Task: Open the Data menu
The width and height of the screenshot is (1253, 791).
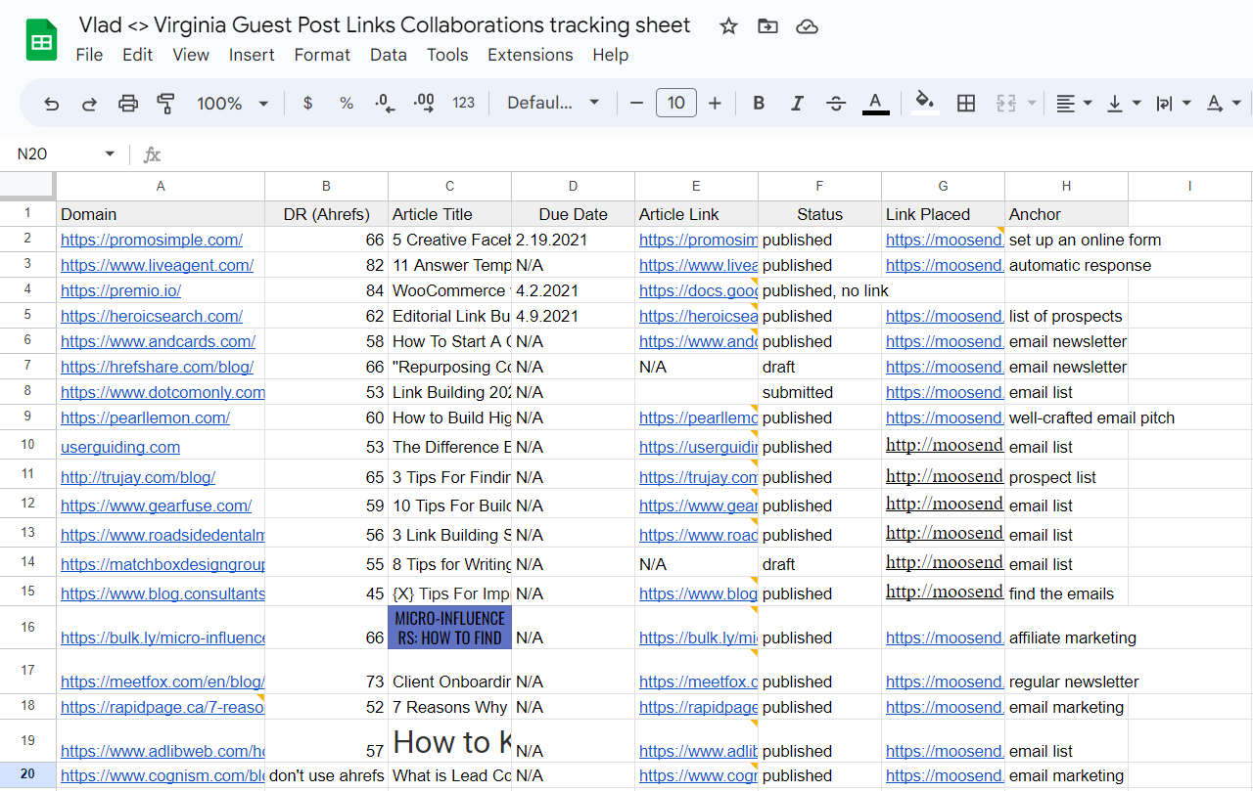Action: [x=389, y=55]
